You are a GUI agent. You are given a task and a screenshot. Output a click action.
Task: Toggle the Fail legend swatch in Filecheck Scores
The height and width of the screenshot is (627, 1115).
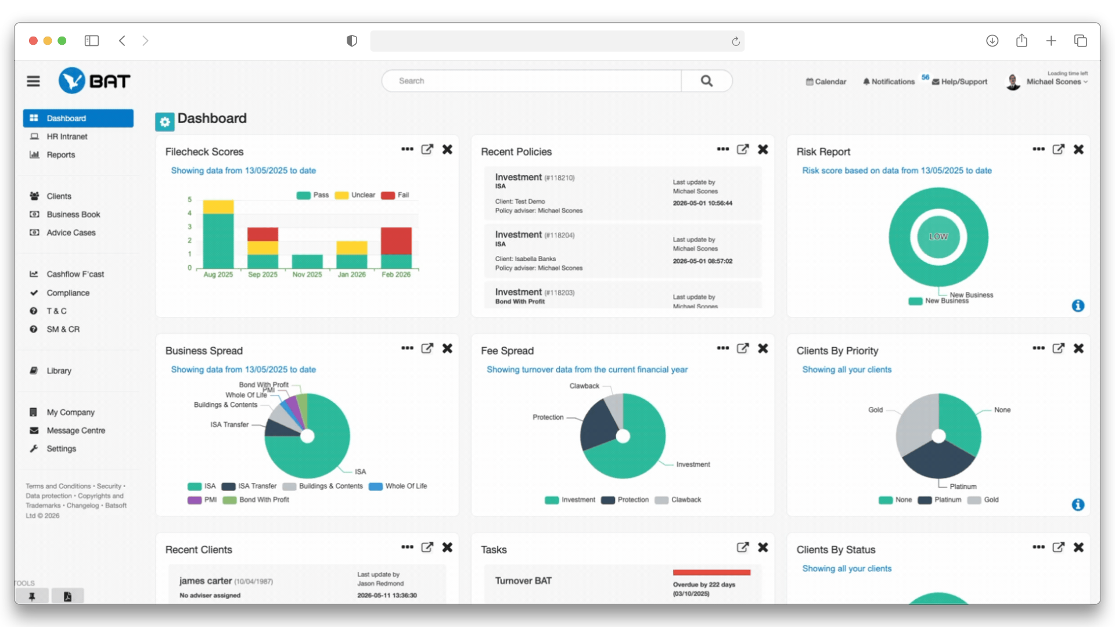(x=388, y=195)
